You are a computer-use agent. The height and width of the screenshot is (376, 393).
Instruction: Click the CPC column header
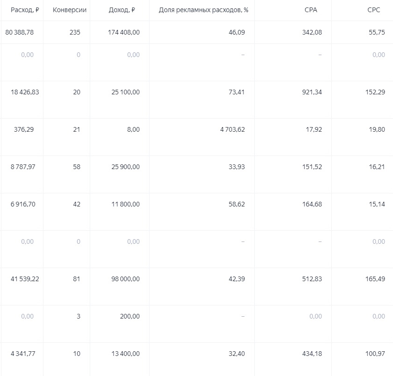click(x=374, y=10)
